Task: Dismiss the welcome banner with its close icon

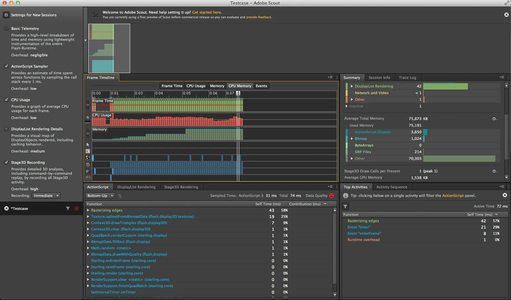Action: (506, 15)
